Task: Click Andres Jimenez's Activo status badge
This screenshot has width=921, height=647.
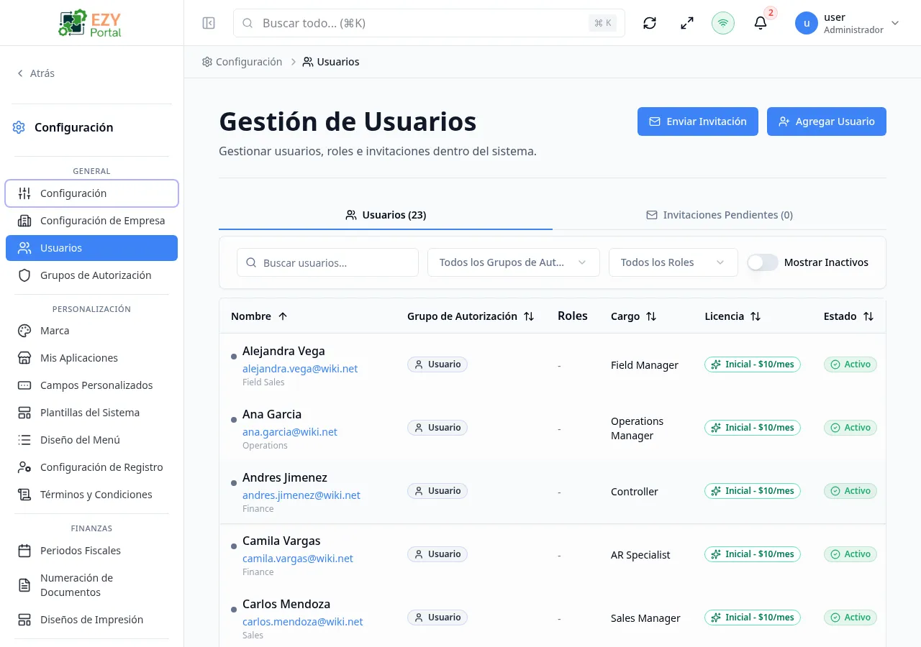Action: 850,491
